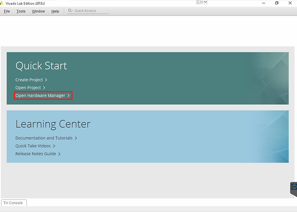Open Quick Take Videos link

pos(35,146)
